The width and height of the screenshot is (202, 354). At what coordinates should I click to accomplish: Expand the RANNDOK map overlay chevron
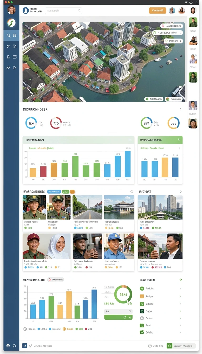click(181, 33)
